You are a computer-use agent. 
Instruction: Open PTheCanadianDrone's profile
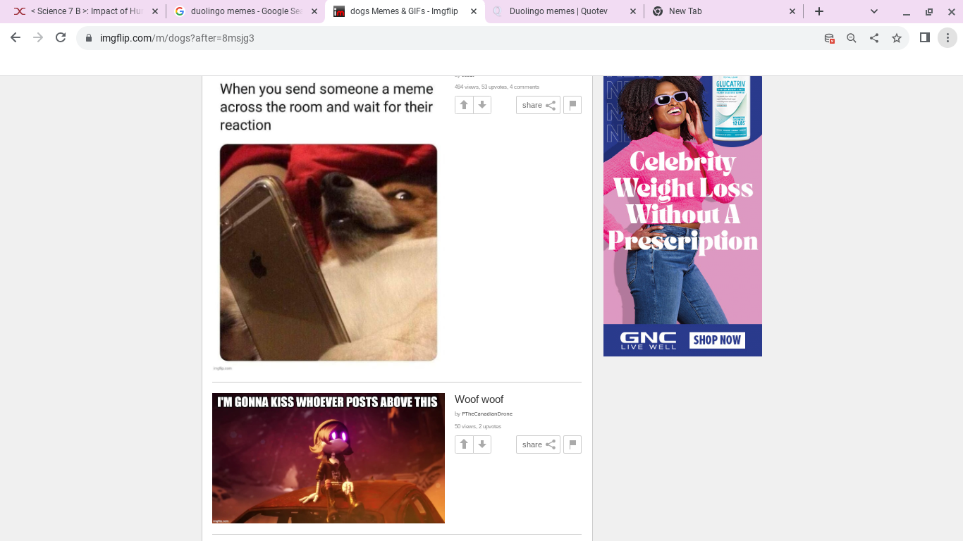[x=487, y=414]
